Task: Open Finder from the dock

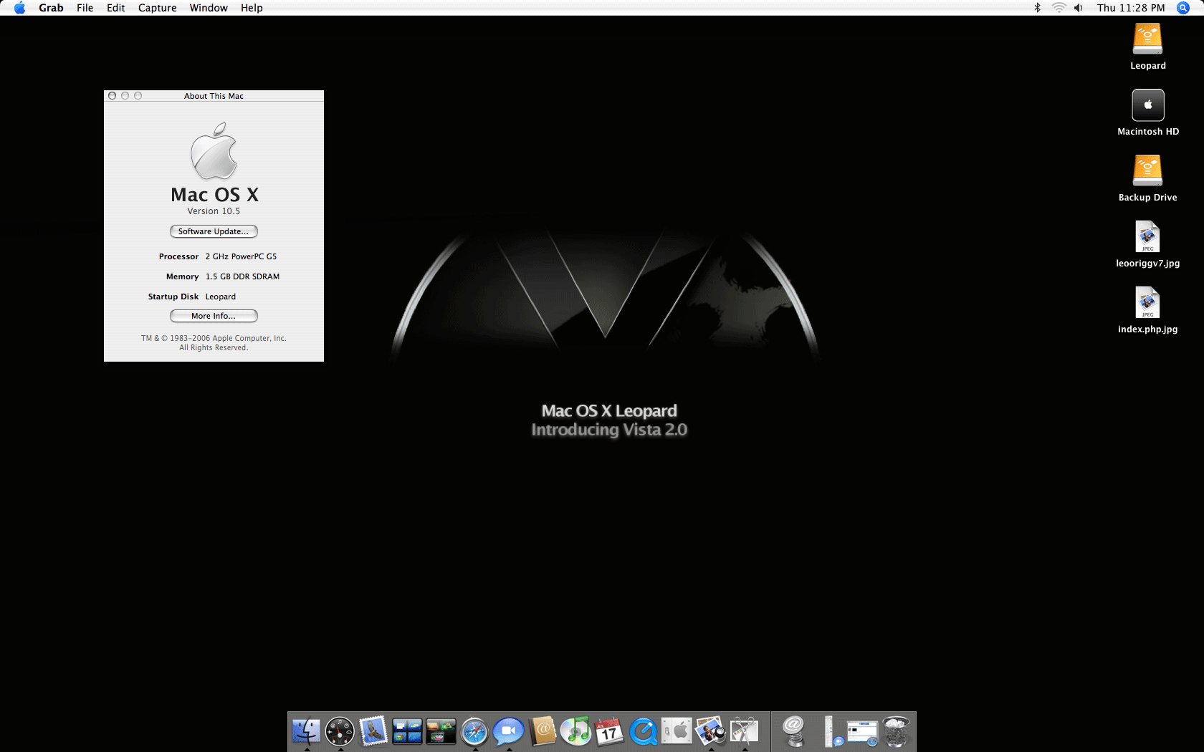Action: 306,731
